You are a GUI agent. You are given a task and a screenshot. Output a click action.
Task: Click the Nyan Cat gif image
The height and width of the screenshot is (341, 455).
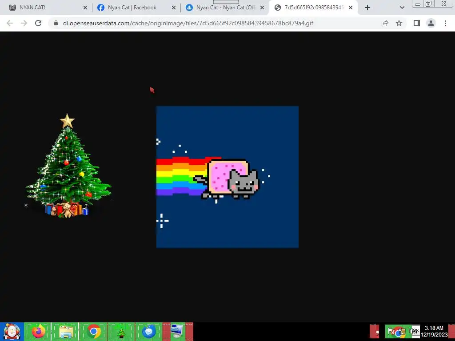coord(227,177)
